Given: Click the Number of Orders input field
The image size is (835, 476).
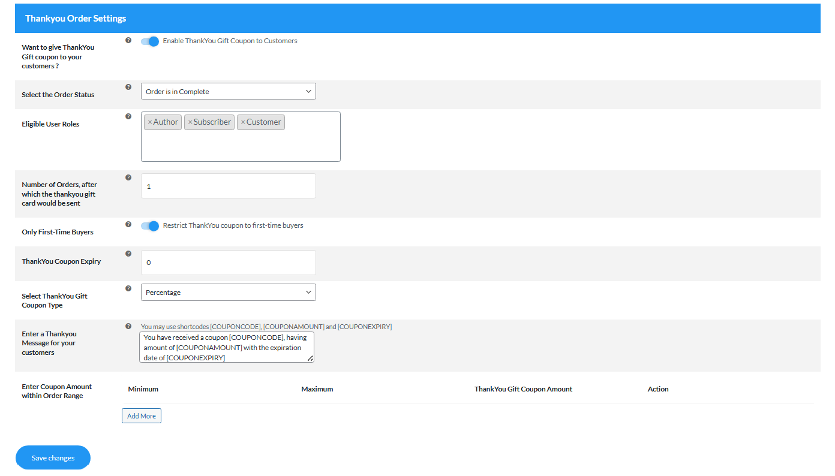Looking at the screenshot, I should [228, 186].
